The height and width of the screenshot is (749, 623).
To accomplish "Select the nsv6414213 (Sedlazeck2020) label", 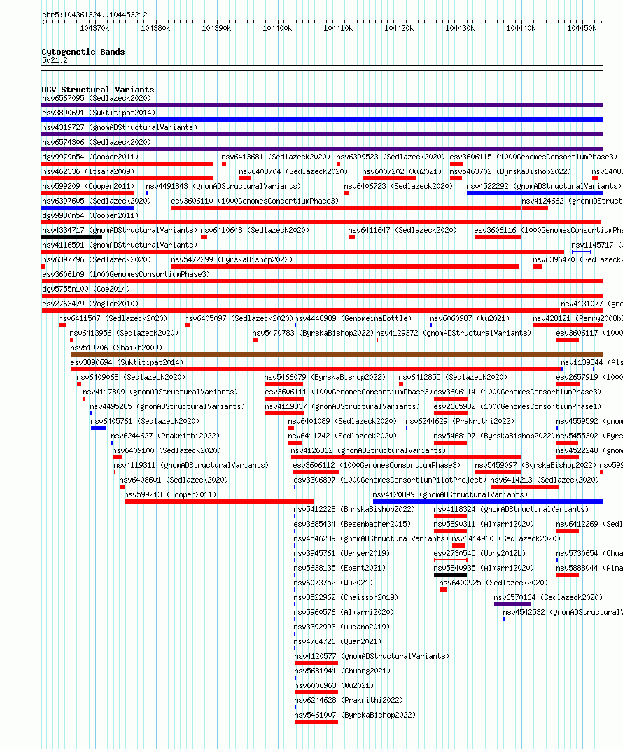I will coord(545,480).
